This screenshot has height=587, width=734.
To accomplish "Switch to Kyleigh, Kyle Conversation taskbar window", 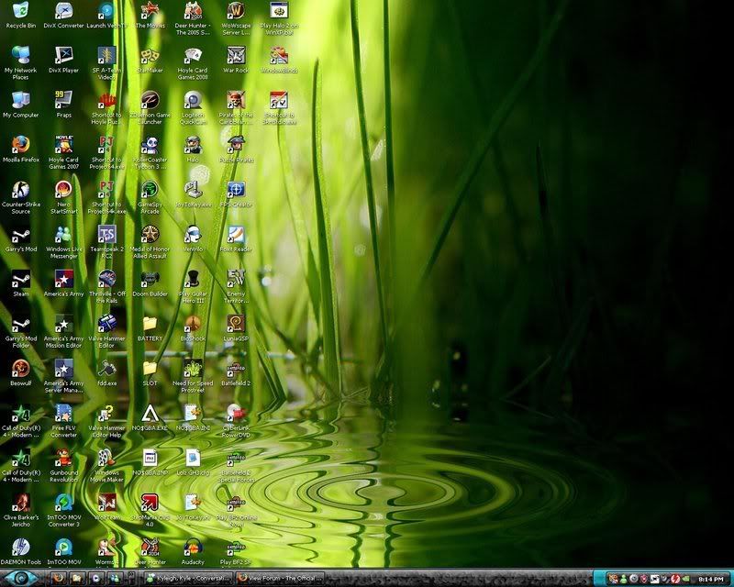I will click(x=187, y=578).
